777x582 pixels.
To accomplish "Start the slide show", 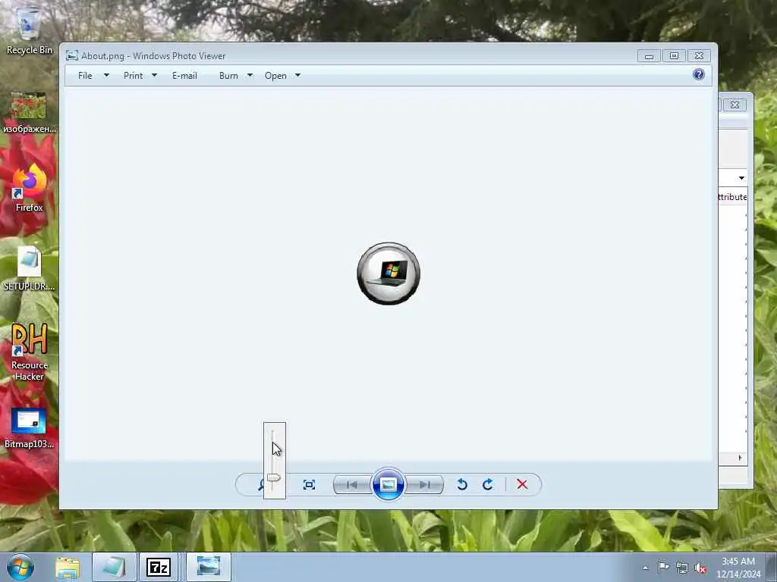I will (388, 484).
